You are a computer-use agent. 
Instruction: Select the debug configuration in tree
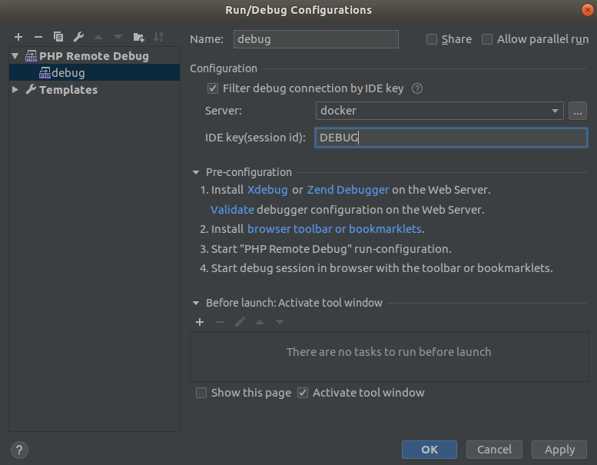coord(95,72)
